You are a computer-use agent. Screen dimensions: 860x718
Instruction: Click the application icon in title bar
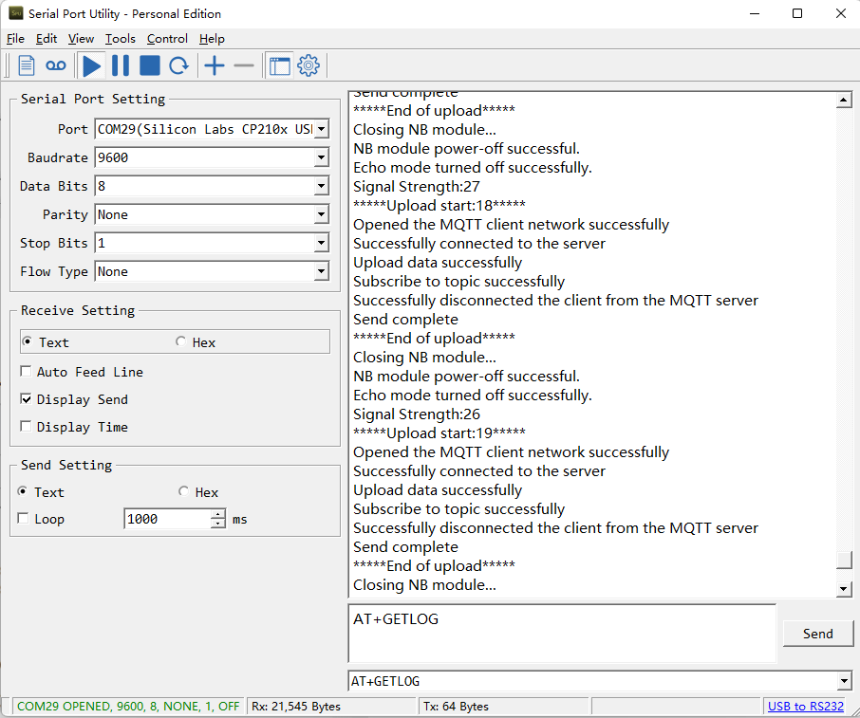(16, 13)
